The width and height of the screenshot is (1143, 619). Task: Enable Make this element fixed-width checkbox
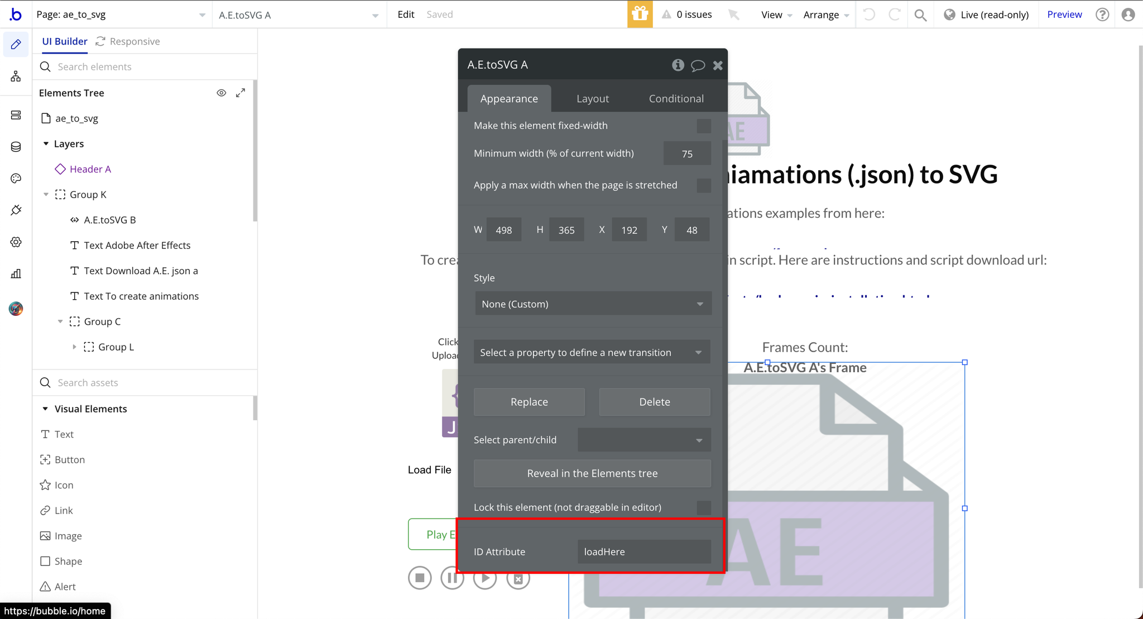coord(704,126)
